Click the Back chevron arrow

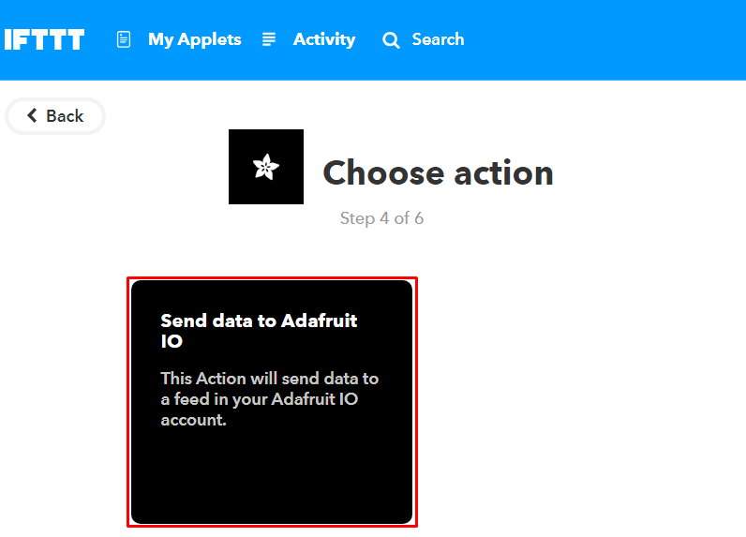tap(32, 116)
